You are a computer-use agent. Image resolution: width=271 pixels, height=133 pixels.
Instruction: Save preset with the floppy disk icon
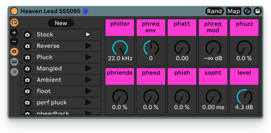(257, 11)
